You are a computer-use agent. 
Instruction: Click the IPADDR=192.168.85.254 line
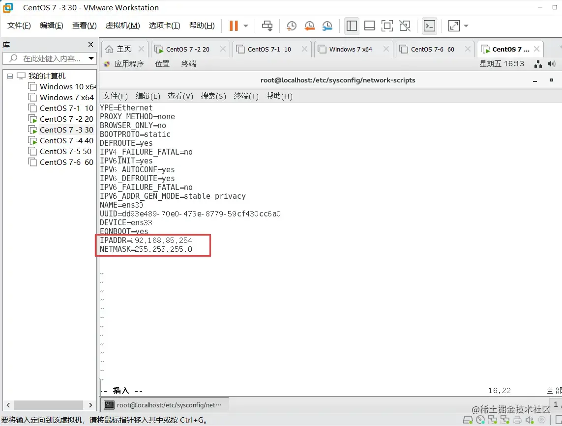pyautogui.click(x=146, y=240)
